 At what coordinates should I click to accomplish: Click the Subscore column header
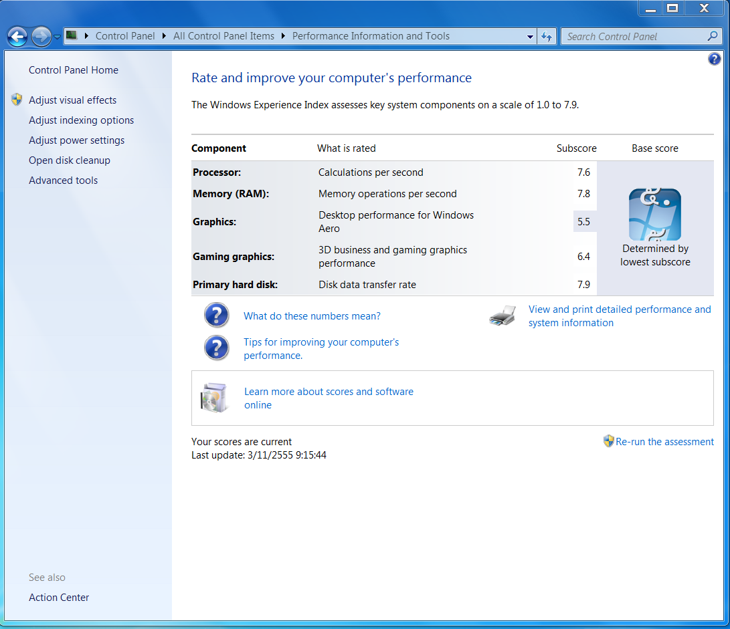pos(576,148)
